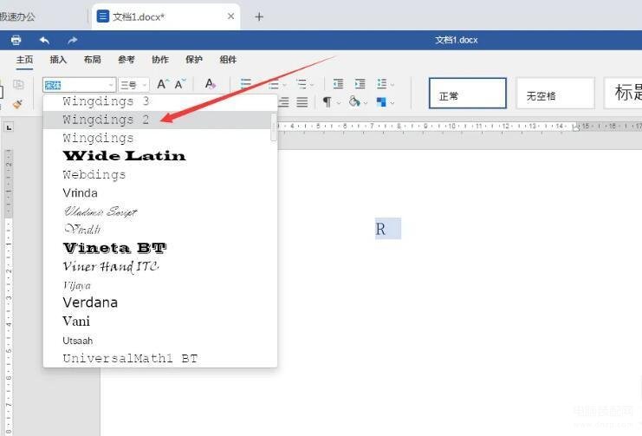Select the format painter brush
This screenshot has width=642, height=436.
[17, 104]
